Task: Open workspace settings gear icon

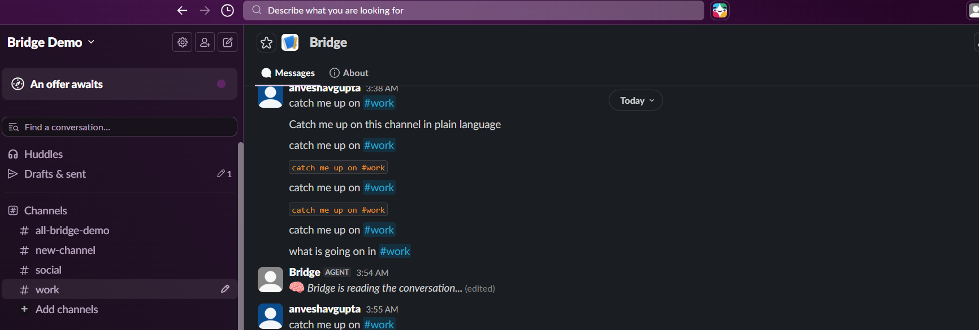Action: click(x=183, y=42)
